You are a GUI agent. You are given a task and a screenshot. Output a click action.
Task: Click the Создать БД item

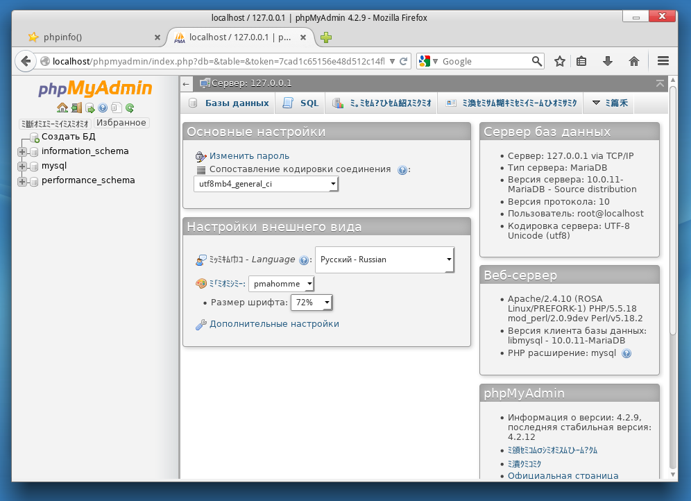point(68,137)
